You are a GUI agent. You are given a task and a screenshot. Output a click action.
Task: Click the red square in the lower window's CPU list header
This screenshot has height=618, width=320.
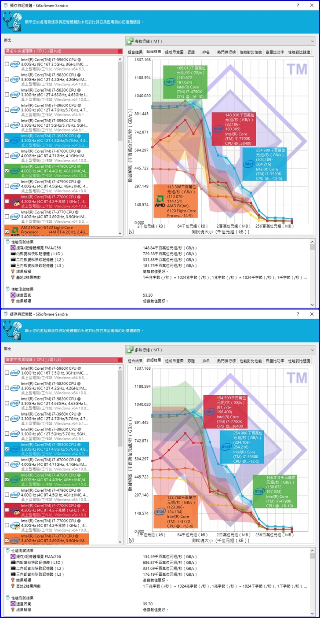coord(120,360)
